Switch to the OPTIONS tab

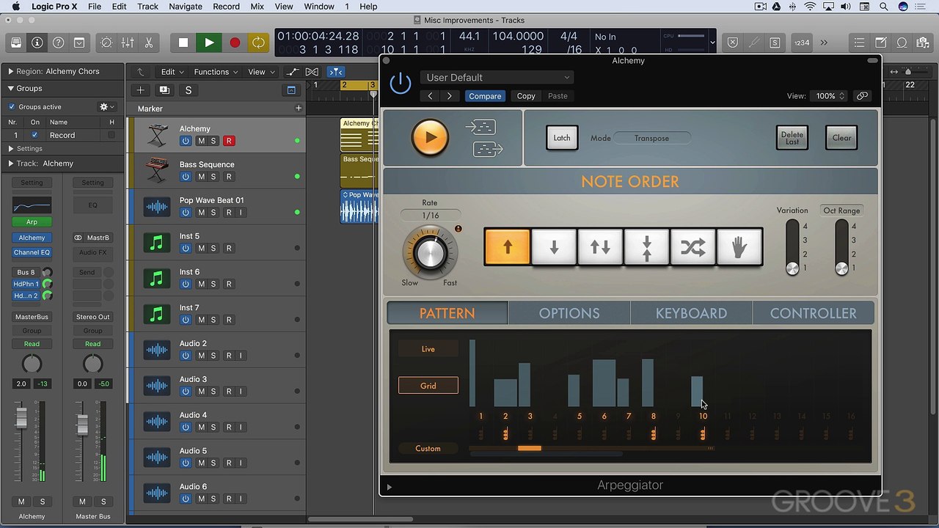pyautogui.click(x=569, y=313)
